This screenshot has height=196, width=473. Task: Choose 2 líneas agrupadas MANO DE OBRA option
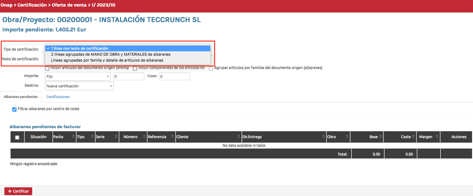111,54
